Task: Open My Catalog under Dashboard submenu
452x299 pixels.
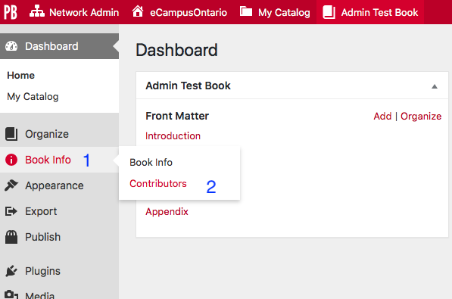Action: click(33, 97)
